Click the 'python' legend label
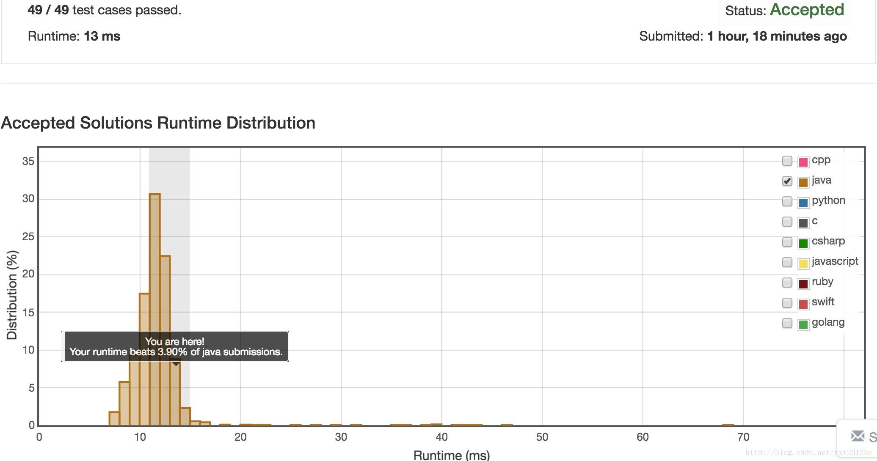This screenshot has width=877, height=461. [828, 200]
